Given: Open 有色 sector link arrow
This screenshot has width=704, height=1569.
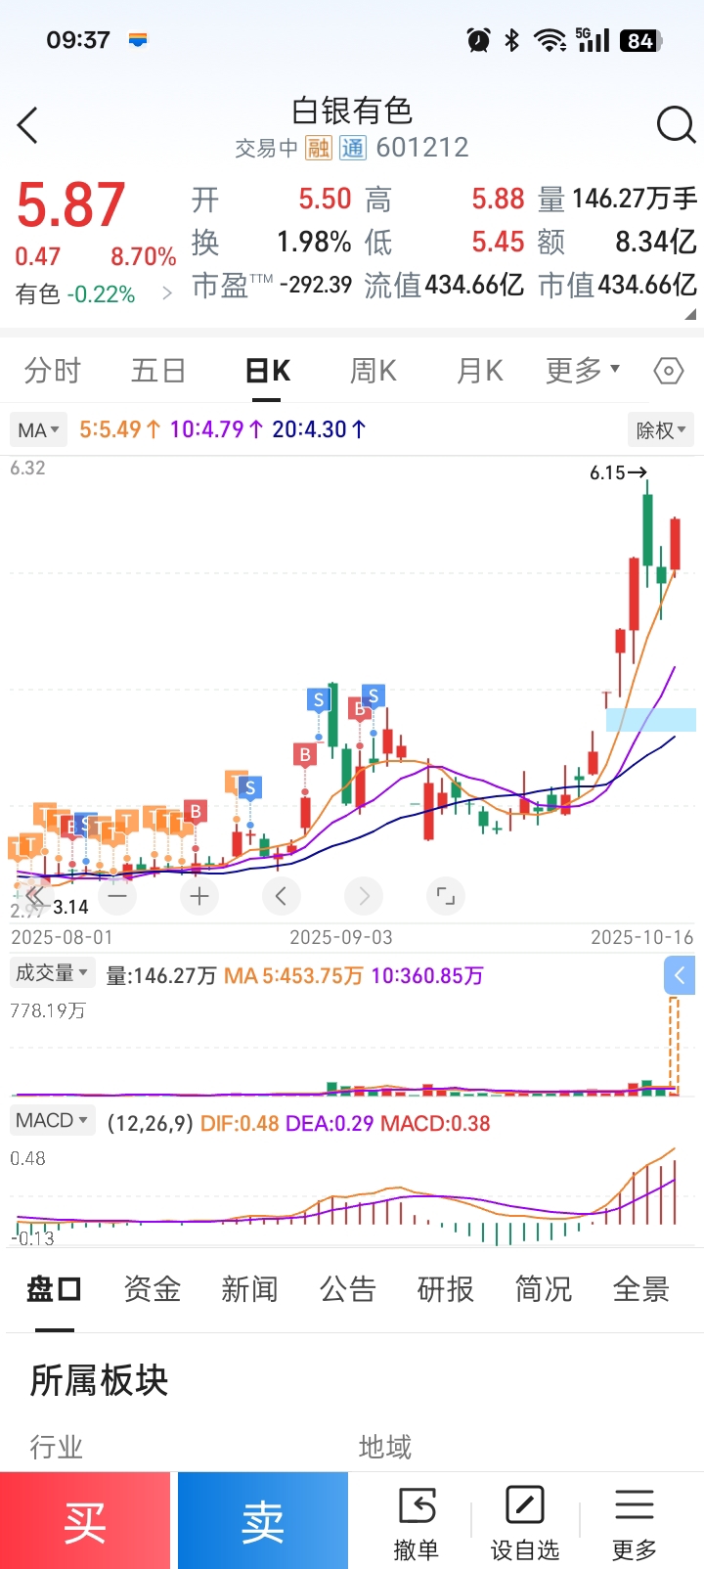Looking at the screenshot, I should tap(167, 293).
